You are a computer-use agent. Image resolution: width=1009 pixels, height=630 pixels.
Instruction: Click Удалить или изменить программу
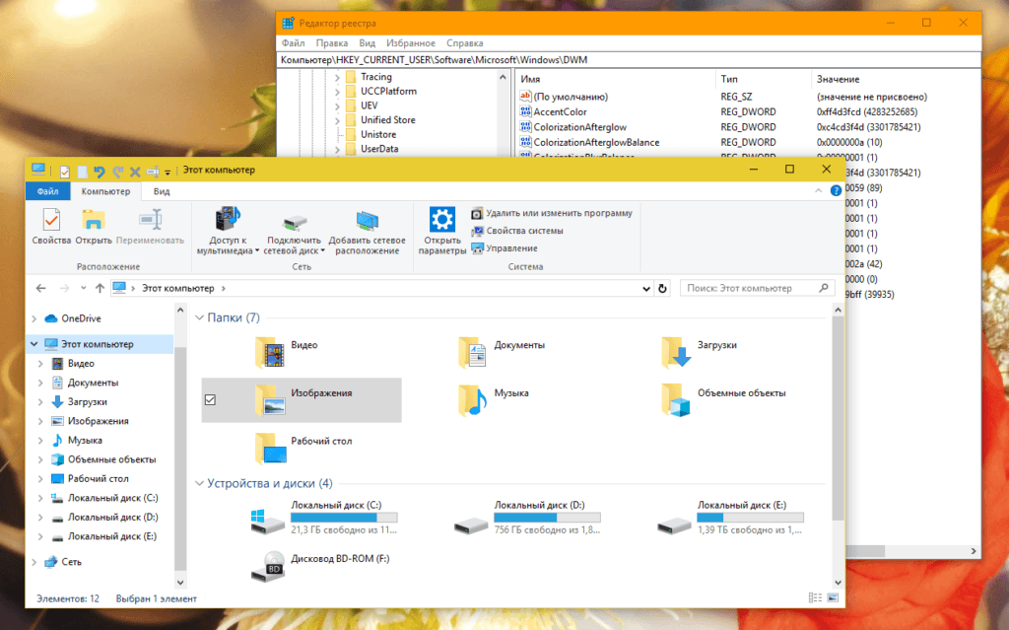pyautogui.click(x=558, y=213)
